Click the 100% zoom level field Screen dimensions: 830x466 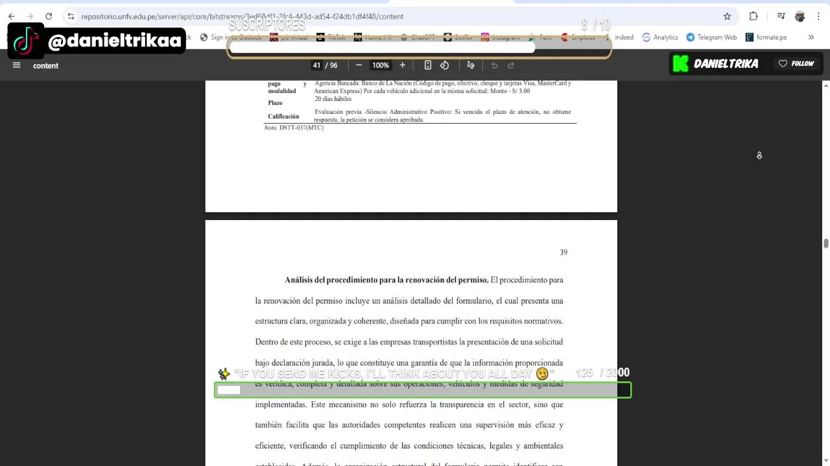pyautogui.click(x=381, y=65)
